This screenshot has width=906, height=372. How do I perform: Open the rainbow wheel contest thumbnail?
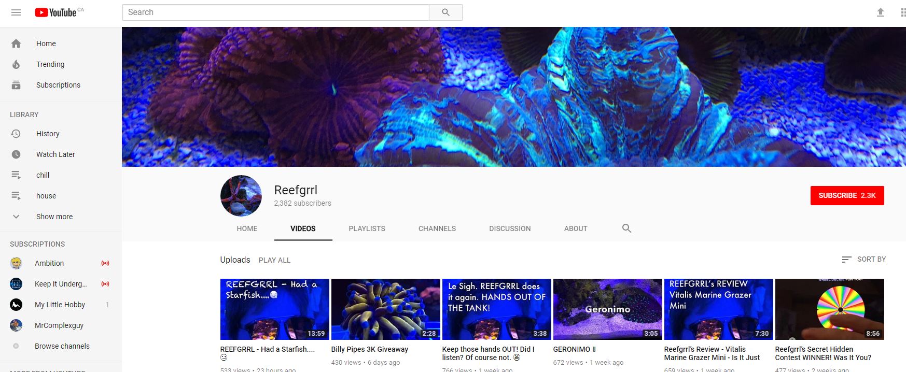click(830, 309)
